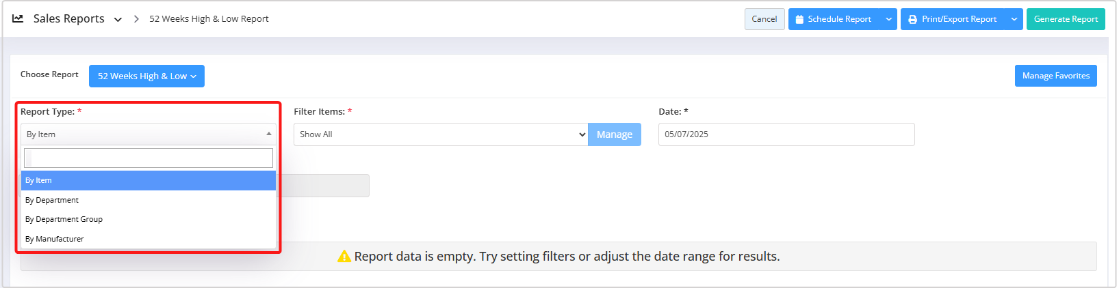The width and height of the screenshot is (1119, 288).
Task: Collapse the Report Type By Item dropdown
Action: (x=148, y=134)
